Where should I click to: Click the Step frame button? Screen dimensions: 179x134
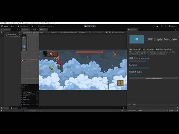pyautogui.click(x=94, y=26)
